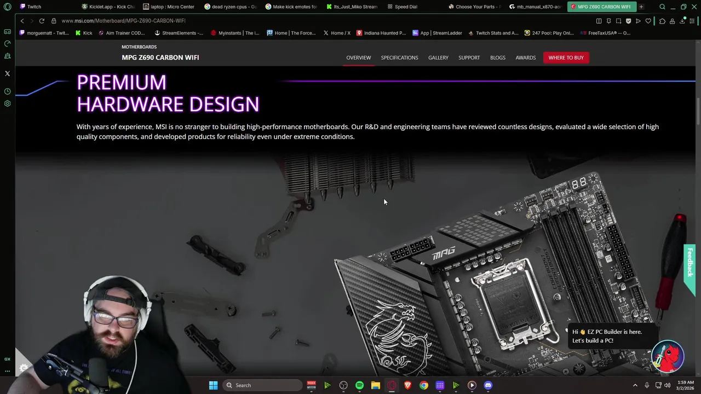Reload the page with the refresh icon

42,21
